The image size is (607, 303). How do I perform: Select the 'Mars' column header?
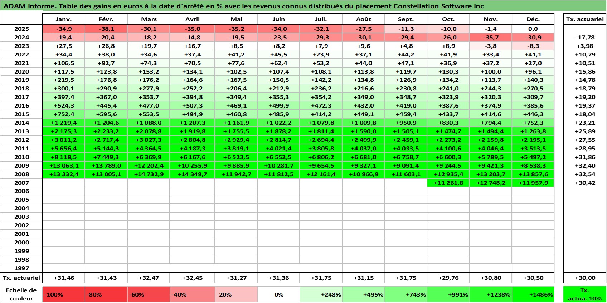tap(149, 19)
